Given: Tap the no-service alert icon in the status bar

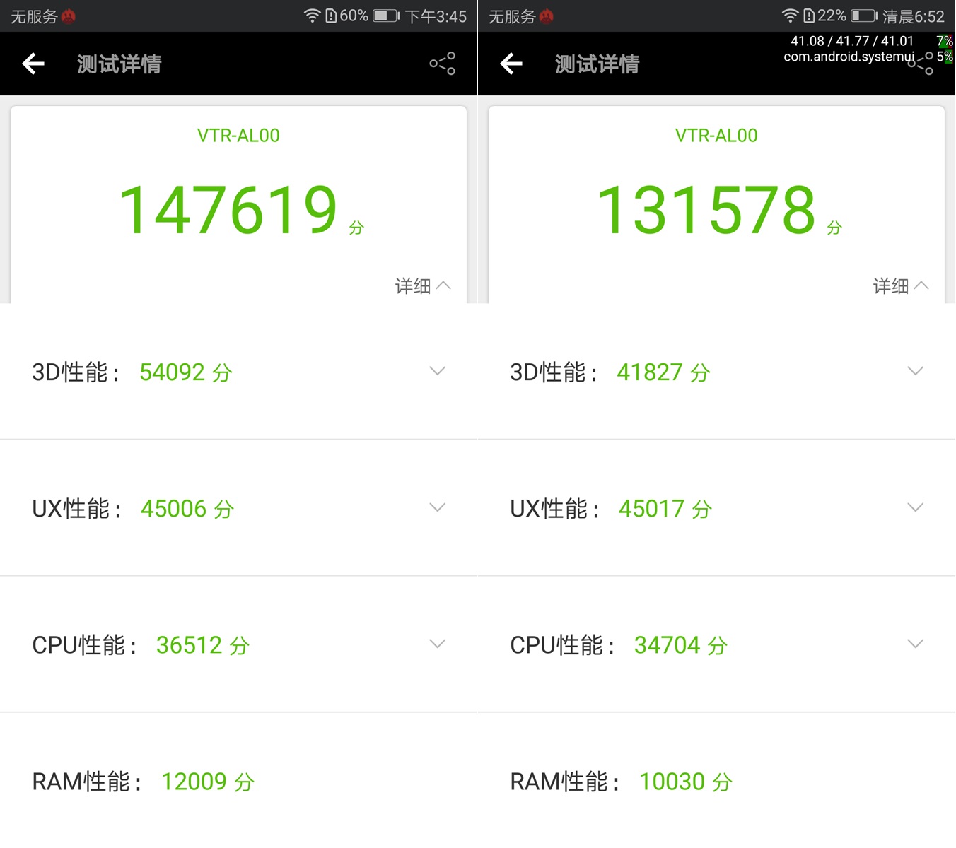Looking at the screenshot, I should pyautogui.click(x=67, y=14).
